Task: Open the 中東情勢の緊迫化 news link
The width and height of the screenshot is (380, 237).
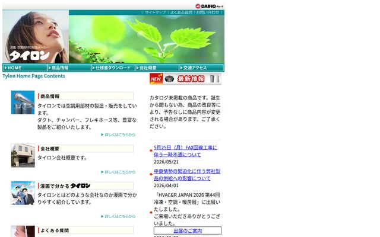Action: click(187, 175)
